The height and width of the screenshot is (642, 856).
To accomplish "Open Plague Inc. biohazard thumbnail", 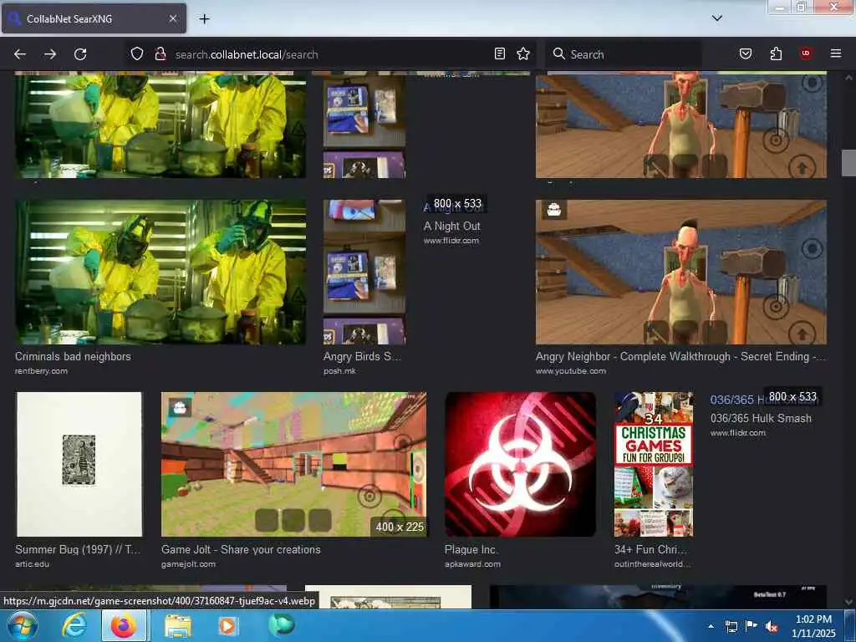I will click(520, 464).
